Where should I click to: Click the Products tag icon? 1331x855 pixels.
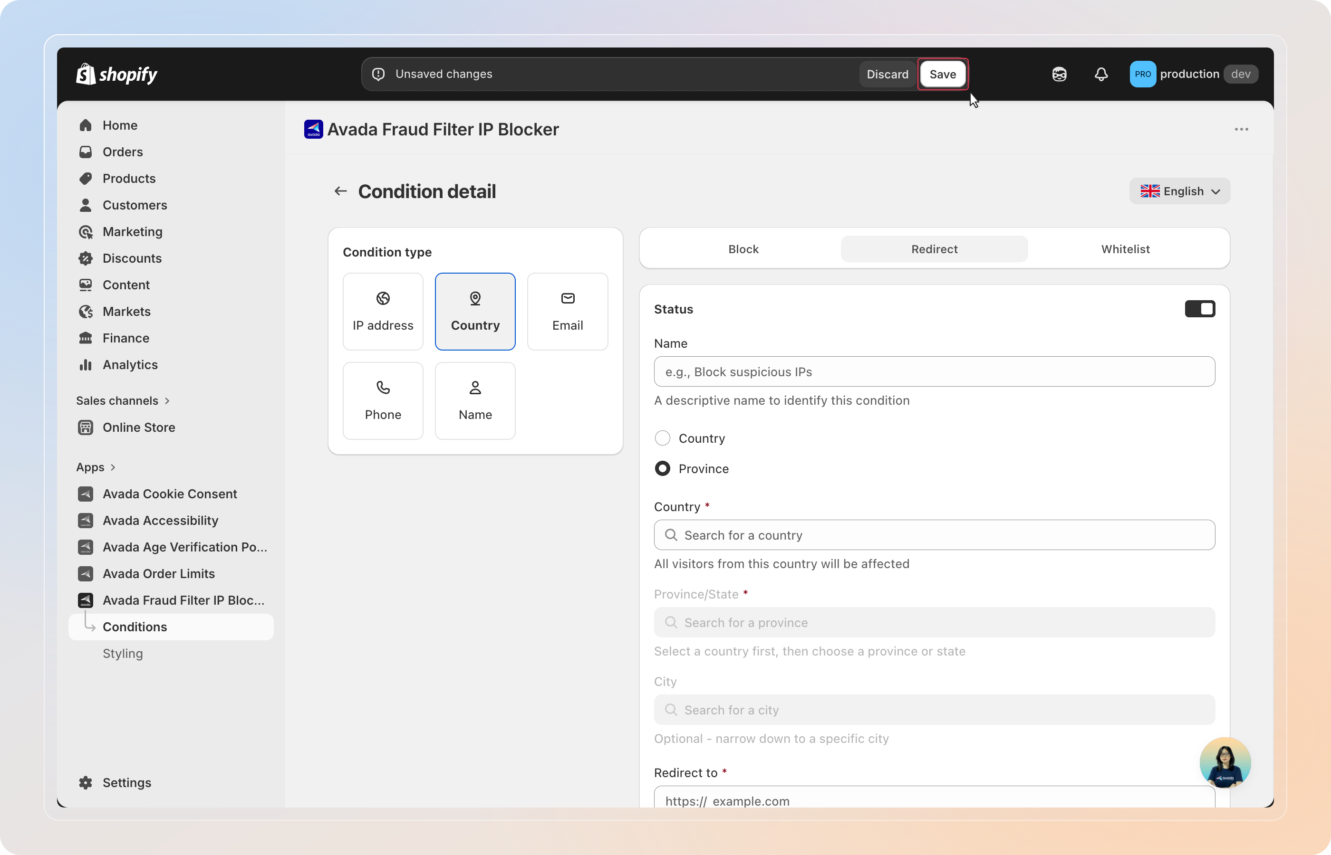[86, 178]
